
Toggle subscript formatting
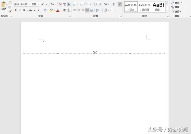(x=35, y=10)
